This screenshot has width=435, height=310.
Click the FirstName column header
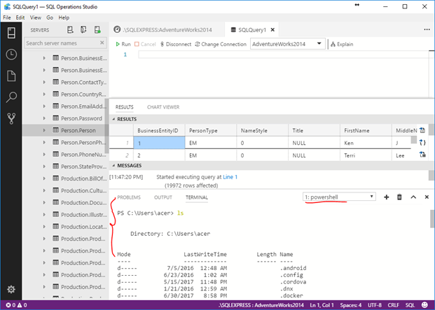click(x=366, y=130)
